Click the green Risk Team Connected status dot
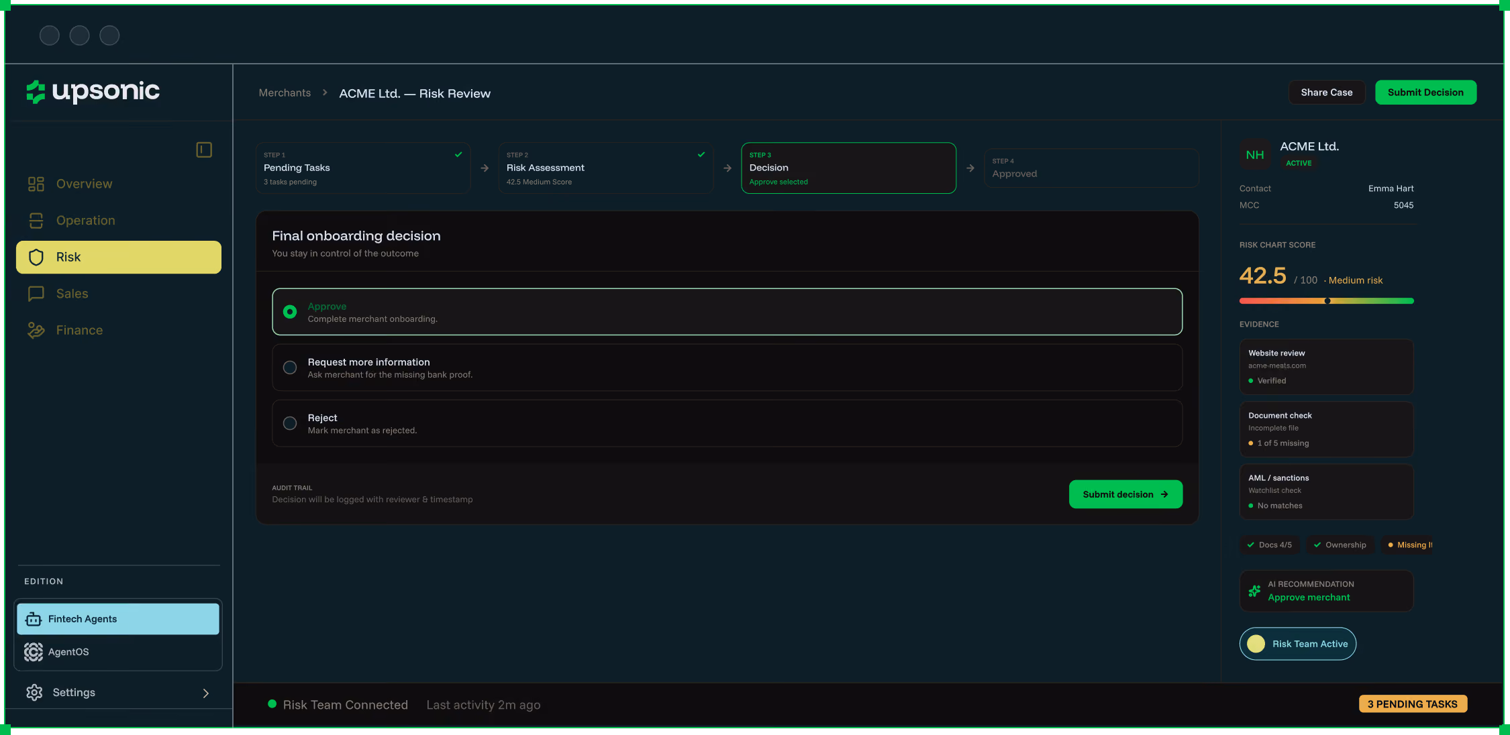This screenshot has height=735, width=1510. pyautogui.click(x=272, y=703)
